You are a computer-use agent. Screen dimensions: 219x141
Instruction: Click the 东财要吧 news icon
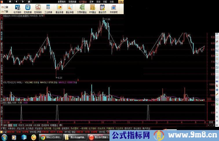pyautogui.click(x=114, y=8)
